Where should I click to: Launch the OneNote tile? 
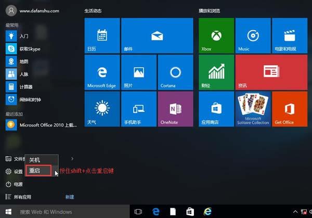[175, 109]
